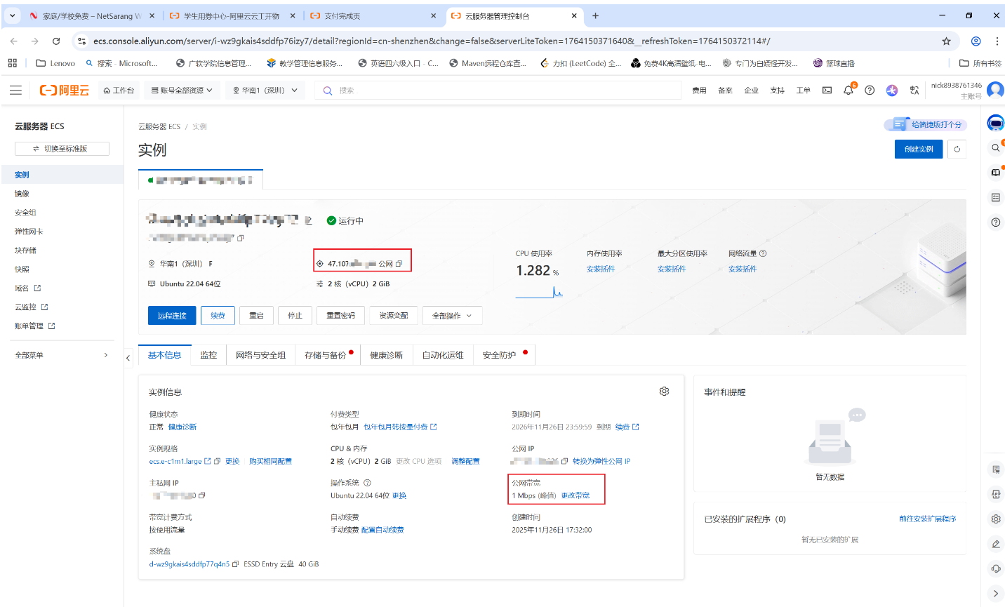Click the 网络流量 help tooltip icon
Screen dimensions: 1005x607
coord(763,253)
